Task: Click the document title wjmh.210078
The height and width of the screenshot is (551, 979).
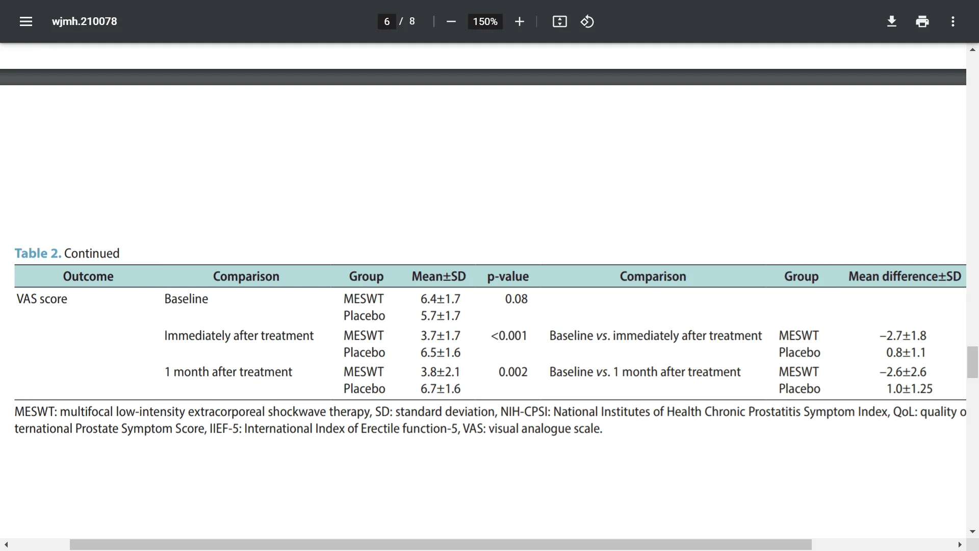Action: (85, 21)
